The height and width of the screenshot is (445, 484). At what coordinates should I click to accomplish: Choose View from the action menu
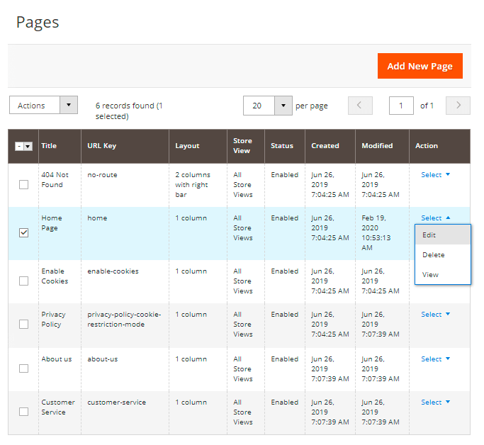430,275
